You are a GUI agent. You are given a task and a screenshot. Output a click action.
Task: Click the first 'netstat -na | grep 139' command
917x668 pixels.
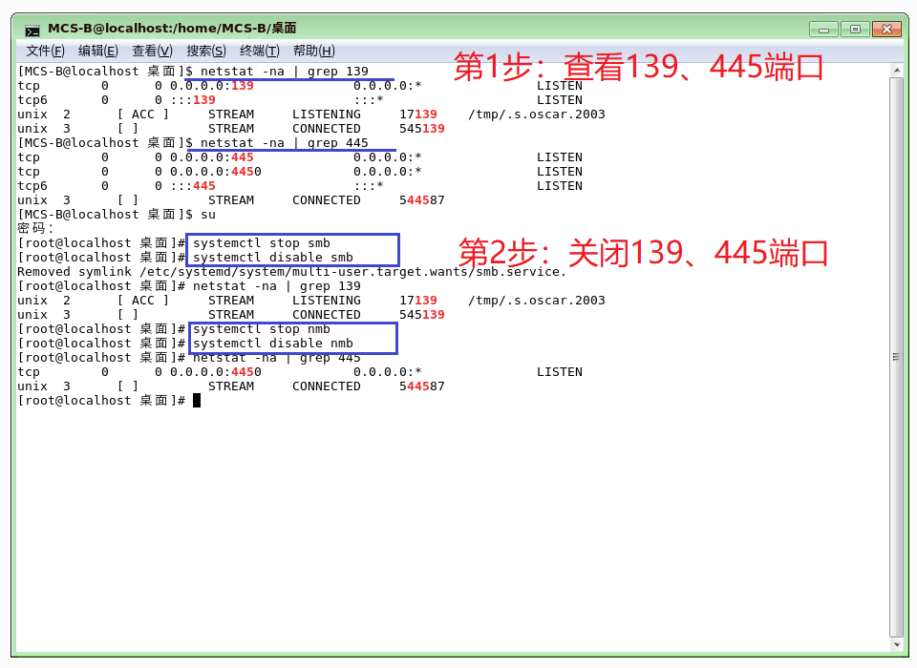pos(285,72)
